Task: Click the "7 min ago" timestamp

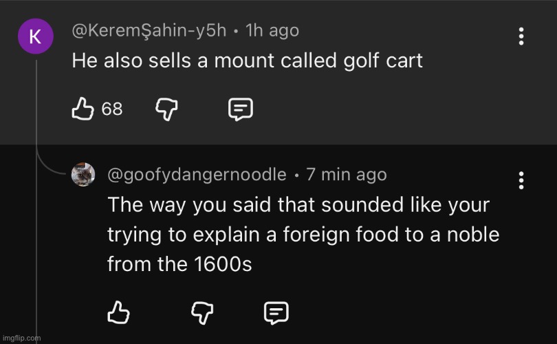Action: click(x=346, y=175)
